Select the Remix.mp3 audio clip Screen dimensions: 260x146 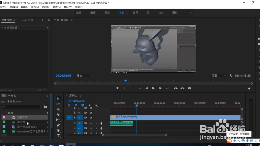(121, 123)
